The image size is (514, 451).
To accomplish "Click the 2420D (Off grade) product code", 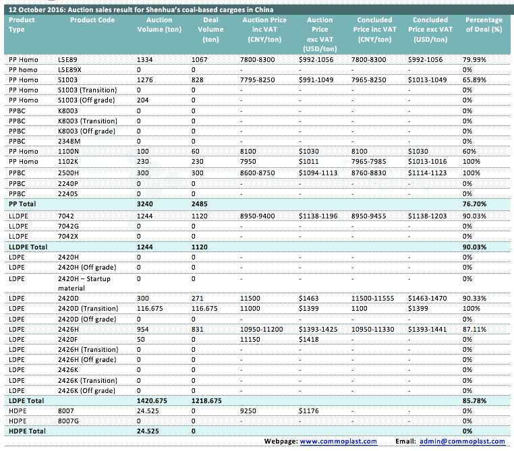I will pyautogui.click(x=87, y=320).
